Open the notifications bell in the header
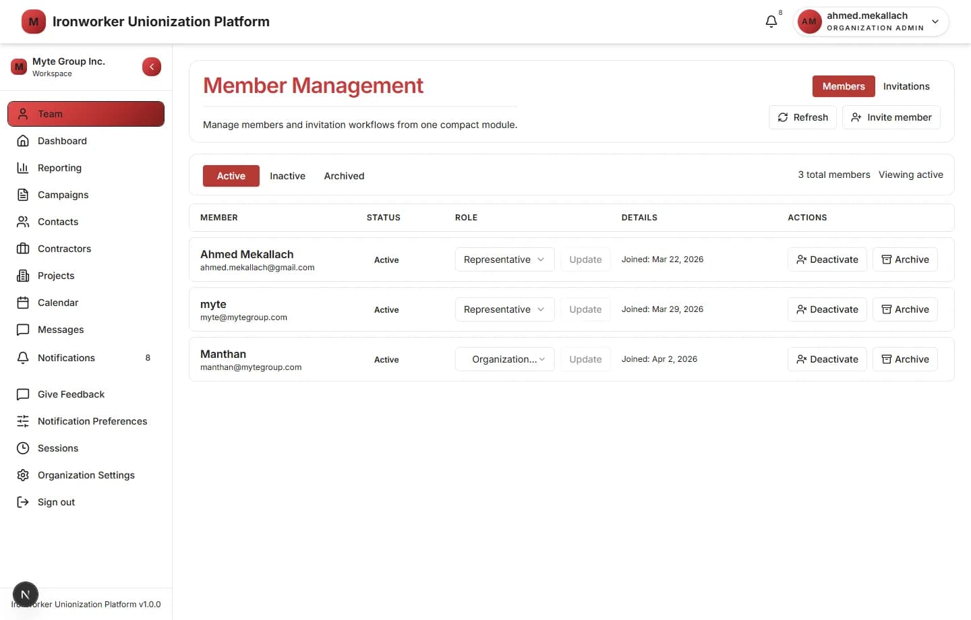 point(771,22)
